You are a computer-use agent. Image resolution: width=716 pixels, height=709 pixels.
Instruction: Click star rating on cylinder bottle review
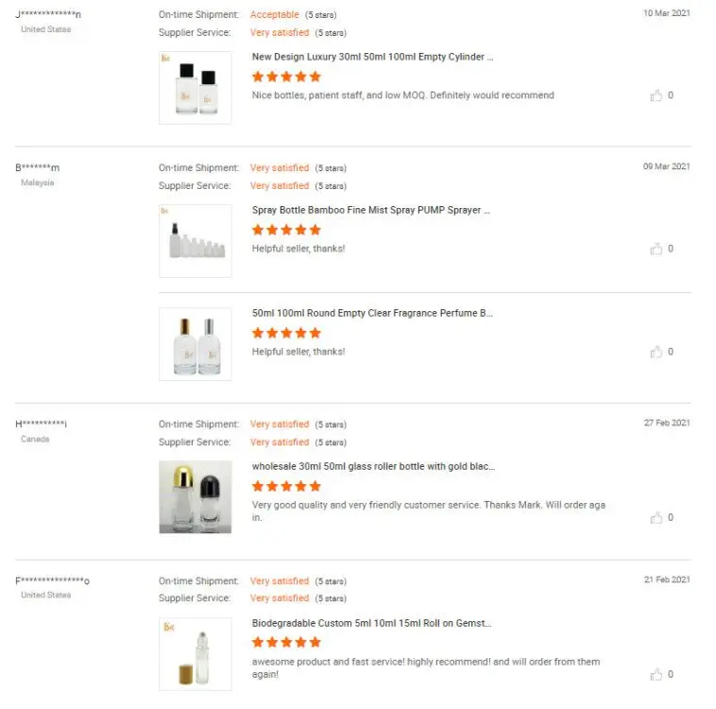pos(286,77)
